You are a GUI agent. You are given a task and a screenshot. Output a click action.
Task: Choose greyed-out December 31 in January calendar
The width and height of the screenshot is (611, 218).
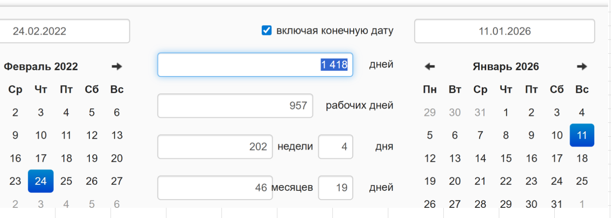coord(480,113)
